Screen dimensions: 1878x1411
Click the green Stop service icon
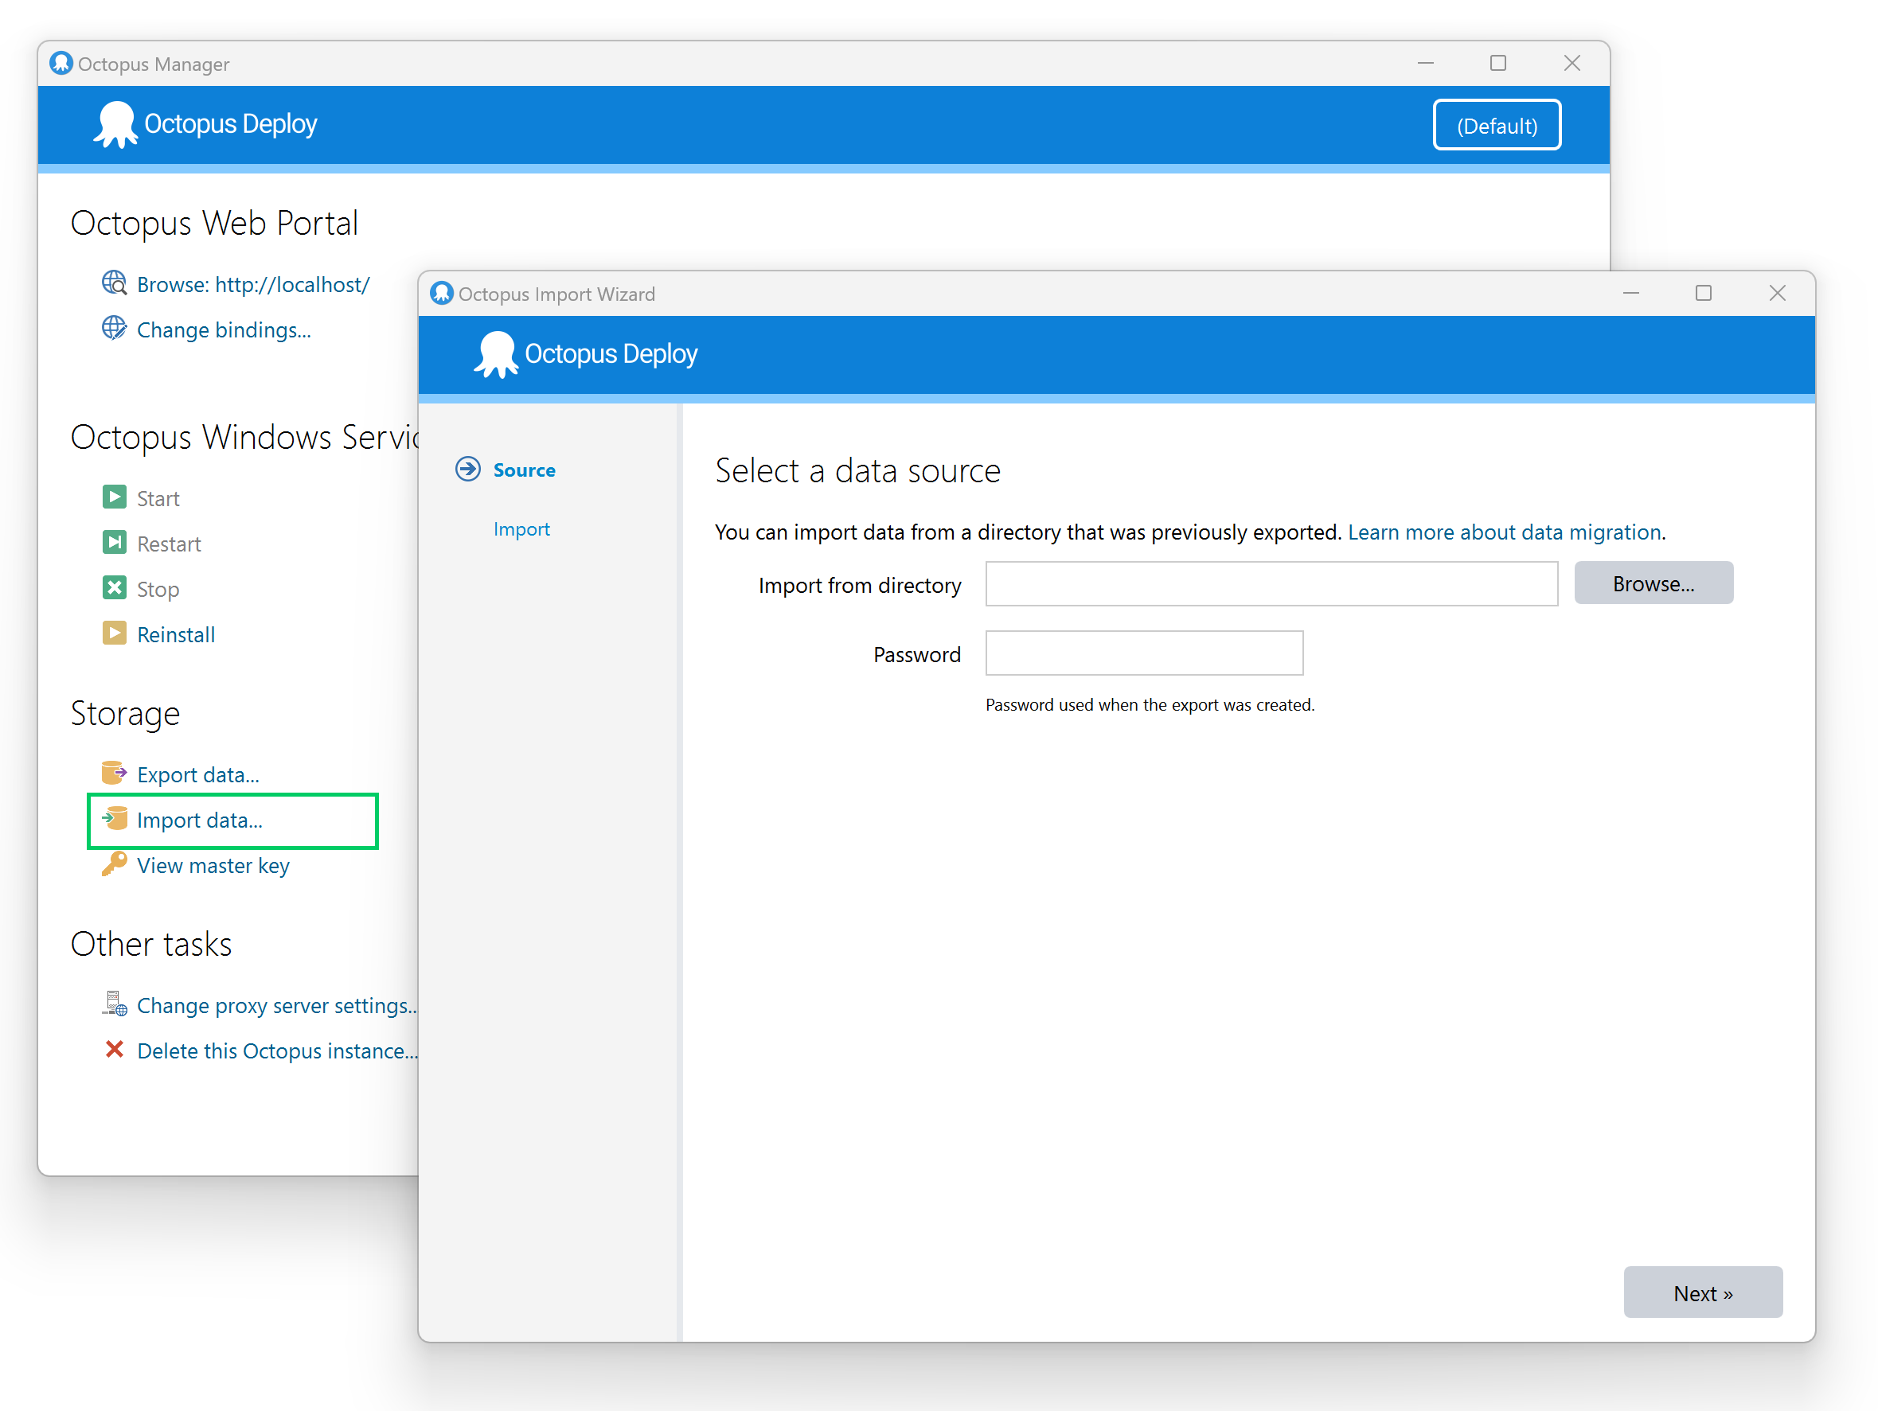click(114, 588)
